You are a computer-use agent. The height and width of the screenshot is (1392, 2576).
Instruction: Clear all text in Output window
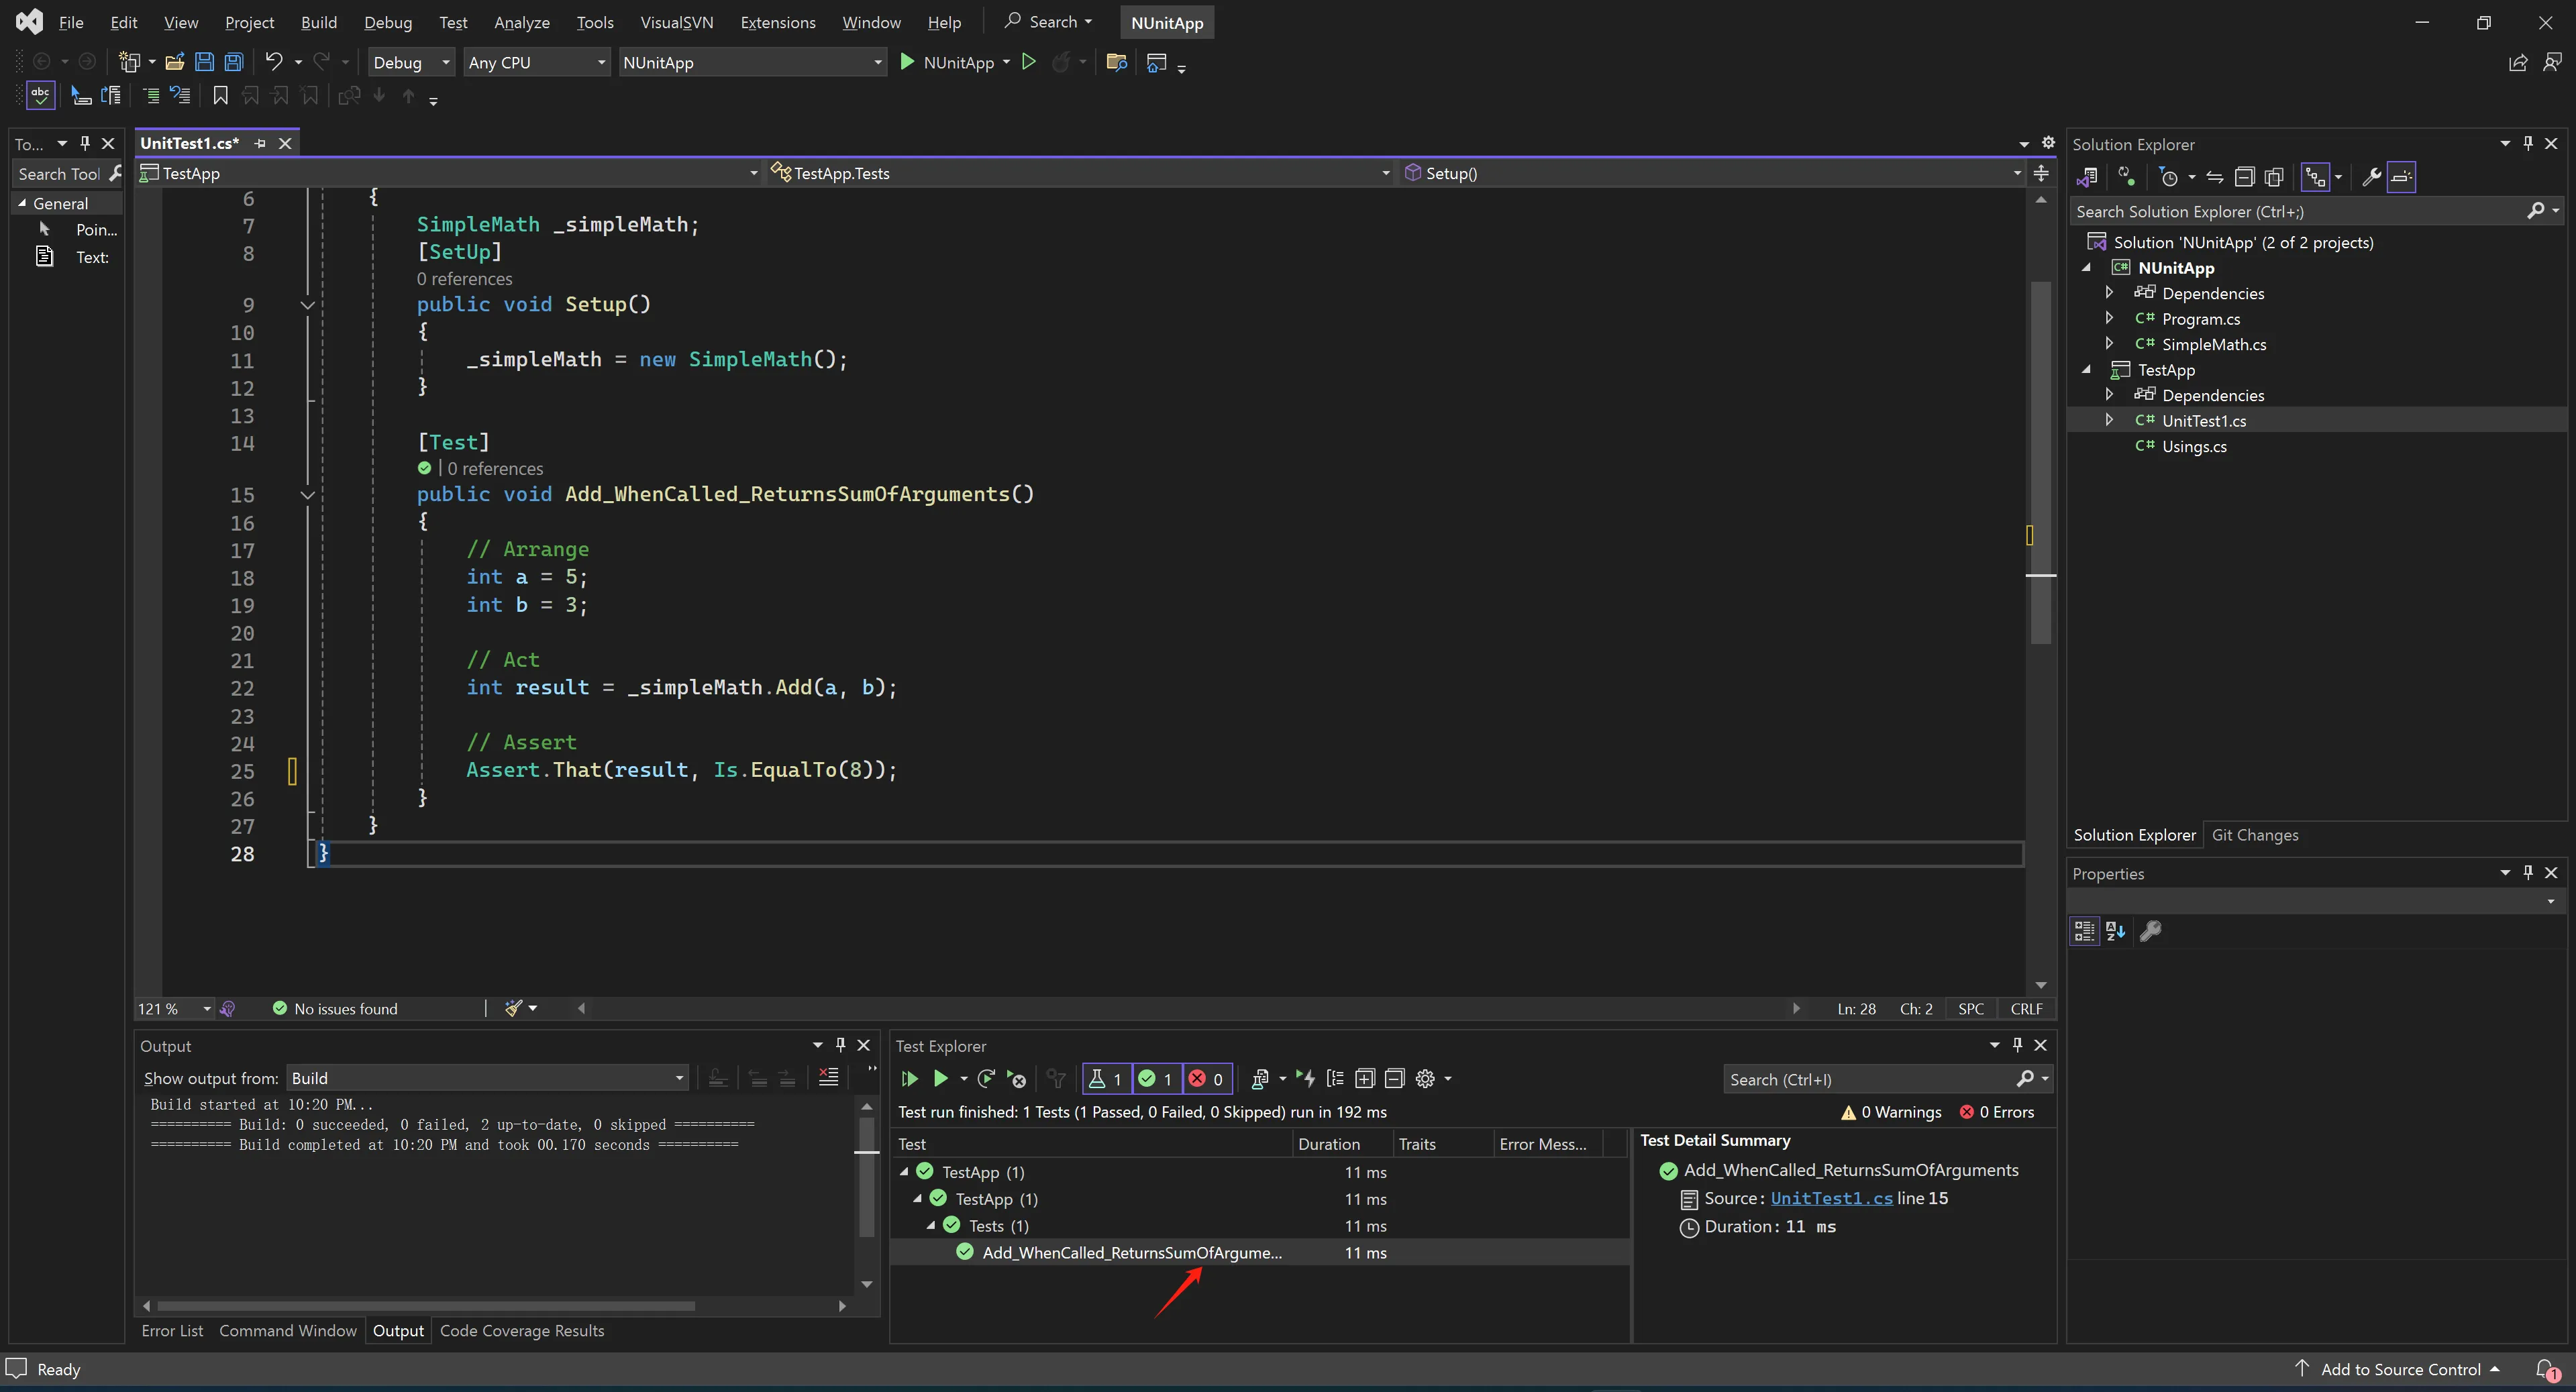click(x=828, y=1078)
